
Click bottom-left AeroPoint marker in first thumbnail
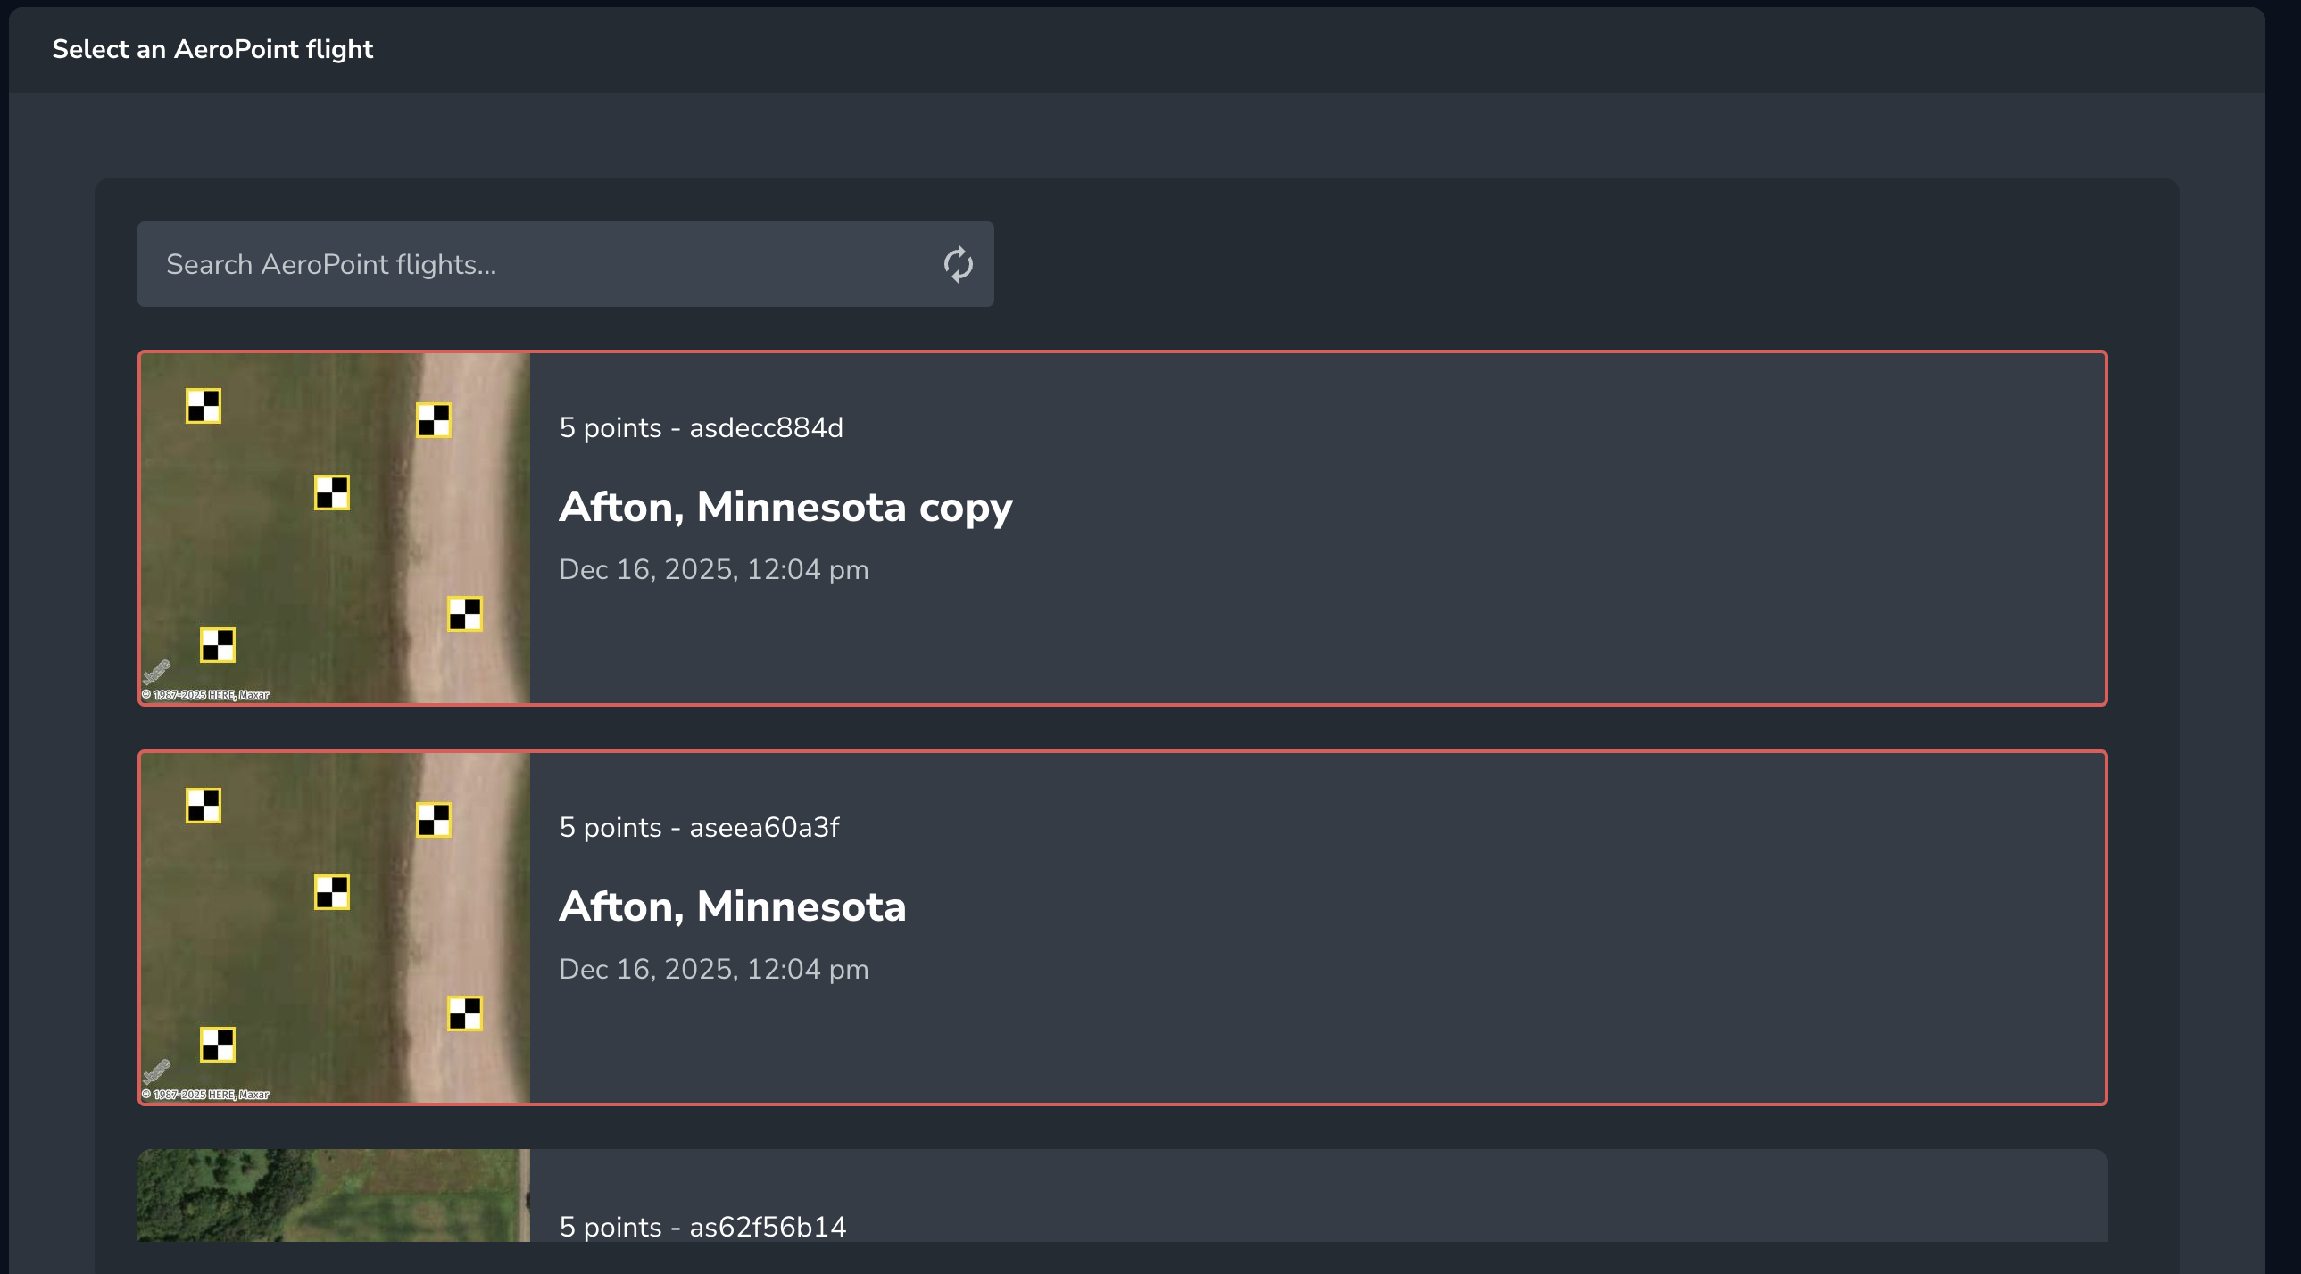(218, 645)
